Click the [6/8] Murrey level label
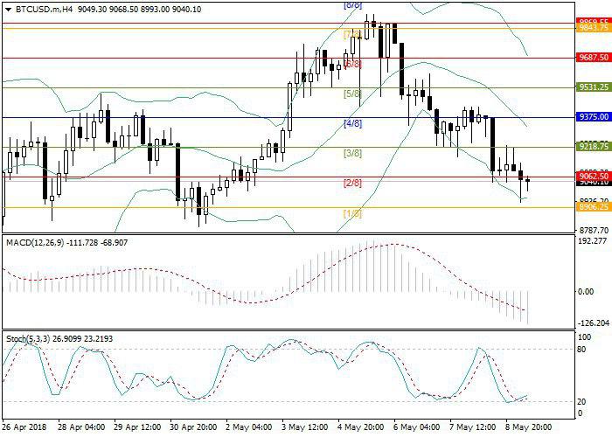 tap(352, 64)
